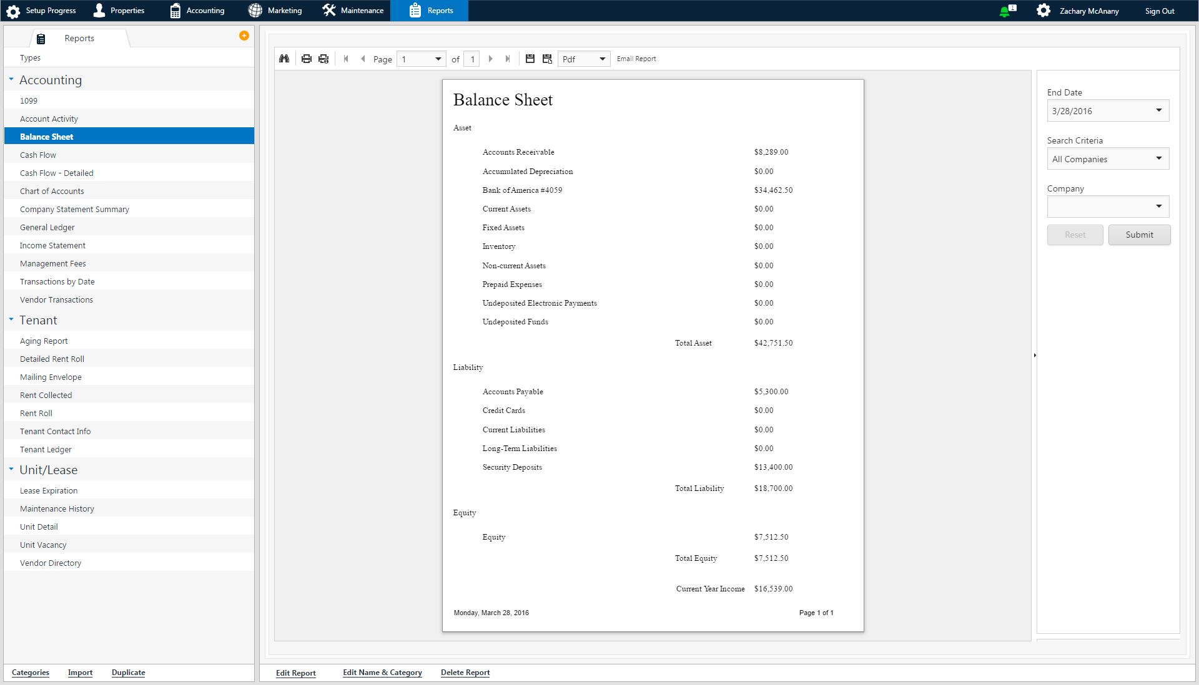Screen dimensions: 1199x685
Task: Open the notifications bell
Action: [1005, 11]
